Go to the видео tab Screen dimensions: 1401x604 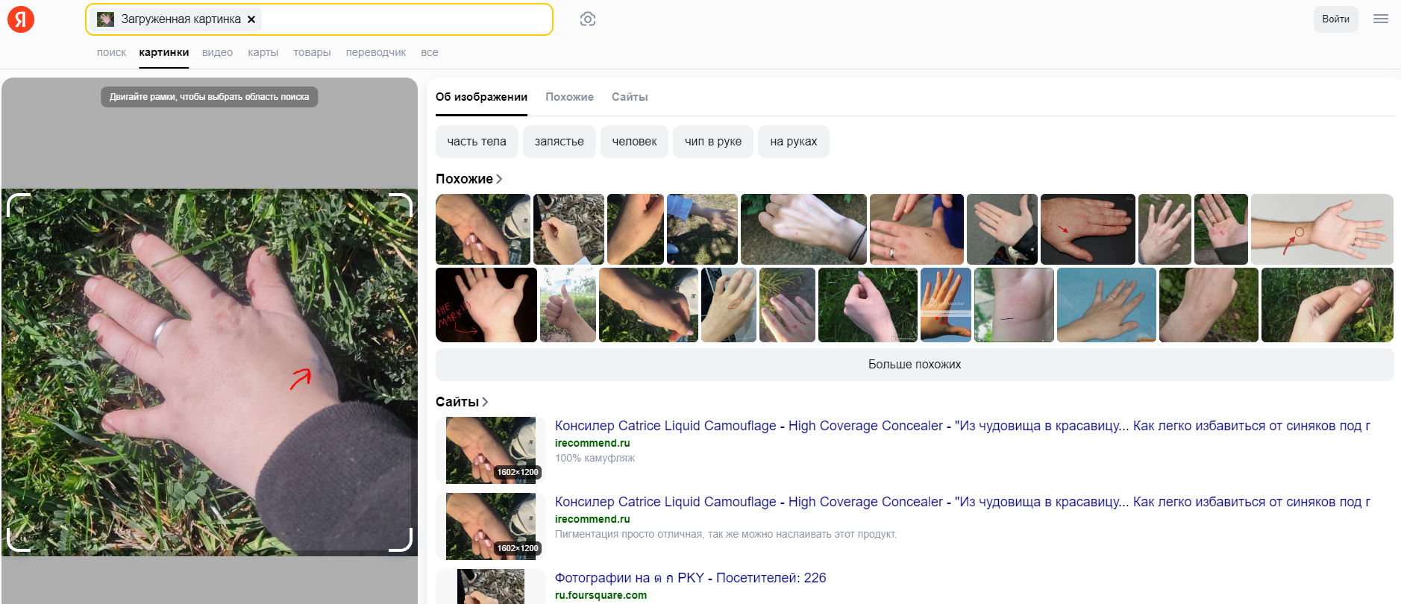pyautogui.click(x=217, y=52)
